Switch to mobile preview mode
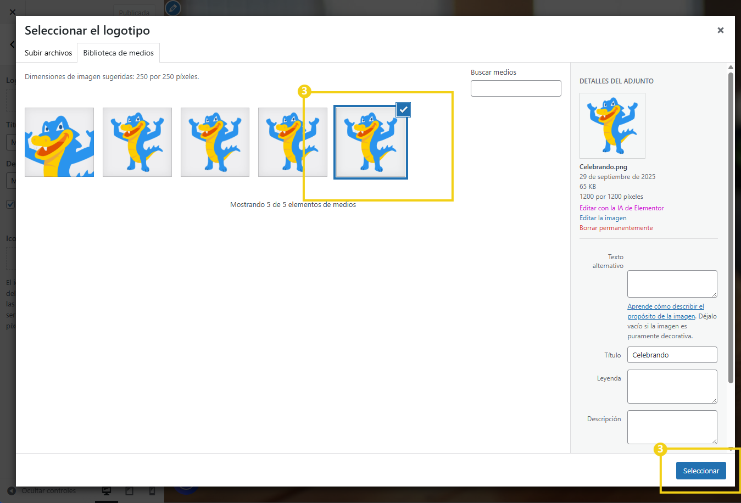The image size is (741, 503). click(x=152, y=490)
